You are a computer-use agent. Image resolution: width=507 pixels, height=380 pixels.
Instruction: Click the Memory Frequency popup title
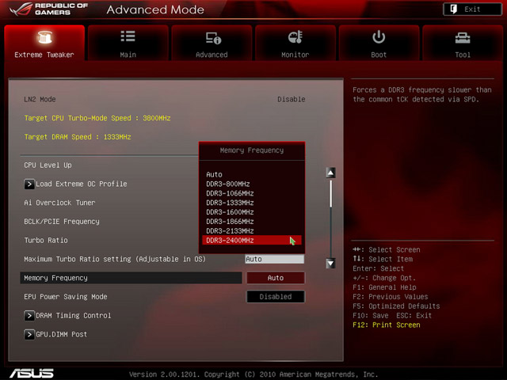tap(252, 150)
